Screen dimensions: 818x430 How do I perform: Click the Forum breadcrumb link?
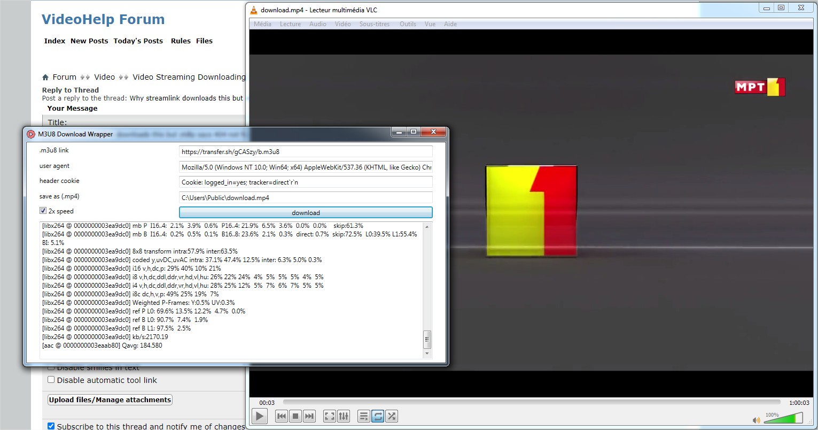coord(65,77)
